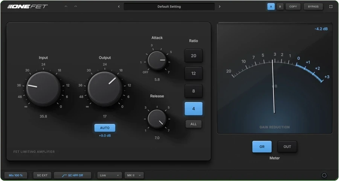This screenshot has height=181, width=339.
Task: Click the FET LIMITING AMPLIFIER label
Action: (34, 152)
